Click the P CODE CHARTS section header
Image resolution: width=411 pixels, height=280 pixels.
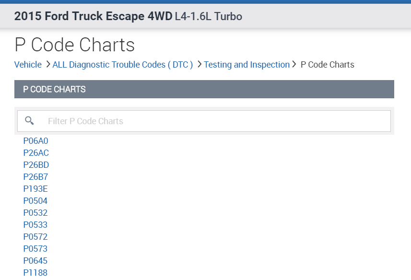(x=55, y=89)
